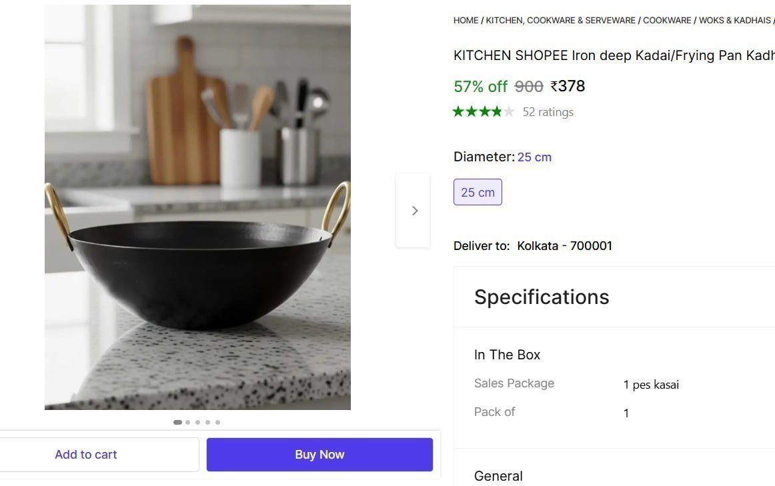Open the COOKWARE breadcrumb category
775x486 pixels.
(x=667, y=20)
